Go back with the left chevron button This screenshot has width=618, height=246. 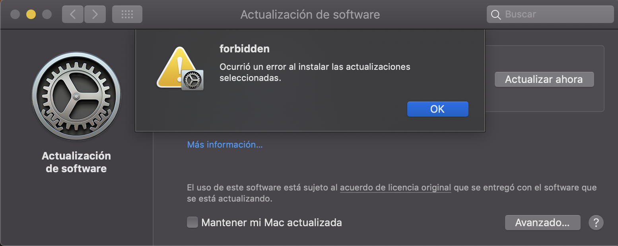(x=73, y=15)
